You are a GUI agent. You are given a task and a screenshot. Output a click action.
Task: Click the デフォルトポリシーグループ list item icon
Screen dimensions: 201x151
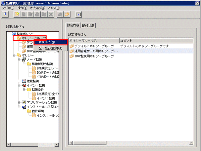(71, 46)
